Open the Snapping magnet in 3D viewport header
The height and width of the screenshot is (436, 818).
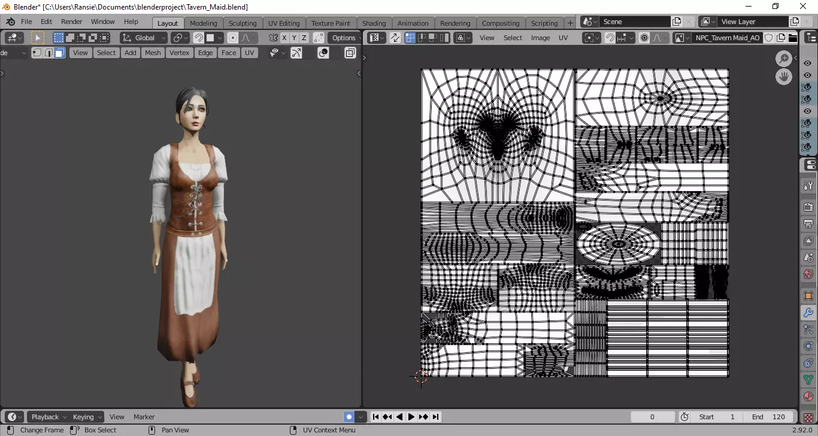(x=198, y=38)
